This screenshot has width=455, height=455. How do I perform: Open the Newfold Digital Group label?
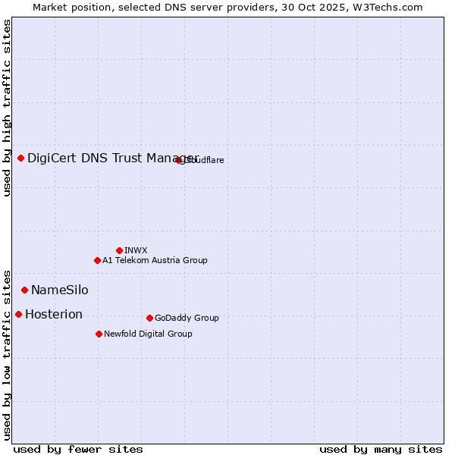[148, 334]
